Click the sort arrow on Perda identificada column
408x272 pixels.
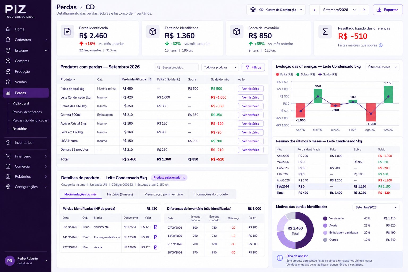point(150,79)
